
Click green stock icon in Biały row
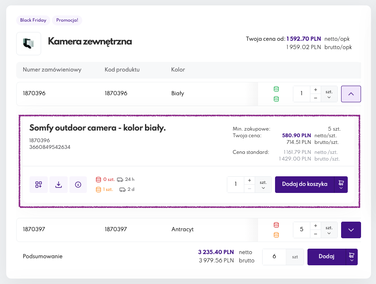[276, 89]
